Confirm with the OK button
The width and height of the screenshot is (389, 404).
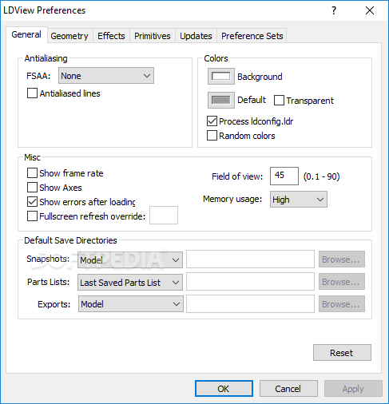click(x=224, y=389)
